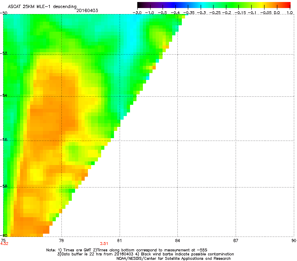
Task: Click the -0.2 color bar label
Action: click(x=226, y=13)
